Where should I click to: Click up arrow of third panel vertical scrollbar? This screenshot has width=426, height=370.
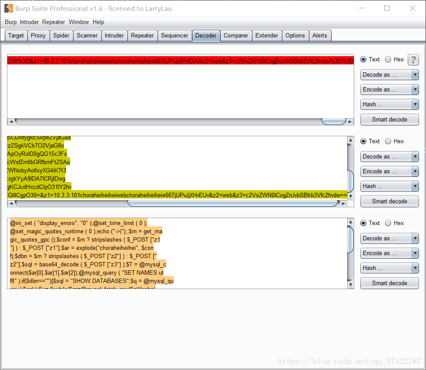click(350, 222)
